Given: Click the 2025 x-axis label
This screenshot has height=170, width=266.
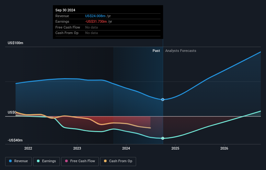Looking at the screenshot, I should point(175,148).
